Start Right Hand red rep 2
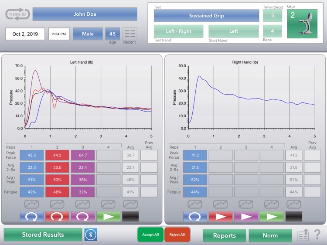This screenshot has height=245, width=327. 221,216
